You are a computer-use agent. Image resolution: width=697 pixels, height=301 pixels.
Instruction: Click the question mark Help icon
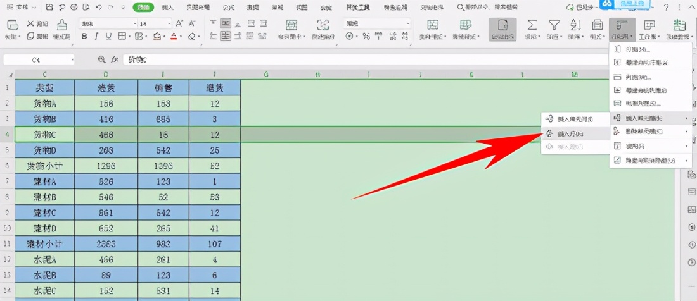point(666,8)
